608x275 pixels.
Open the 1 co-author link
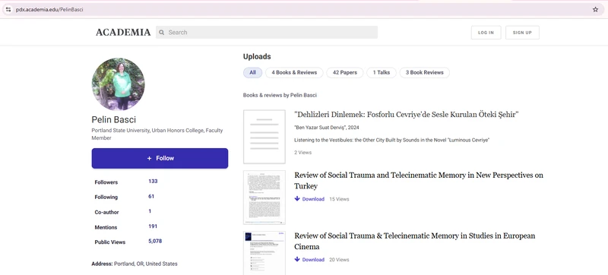(x=150, y=211)
